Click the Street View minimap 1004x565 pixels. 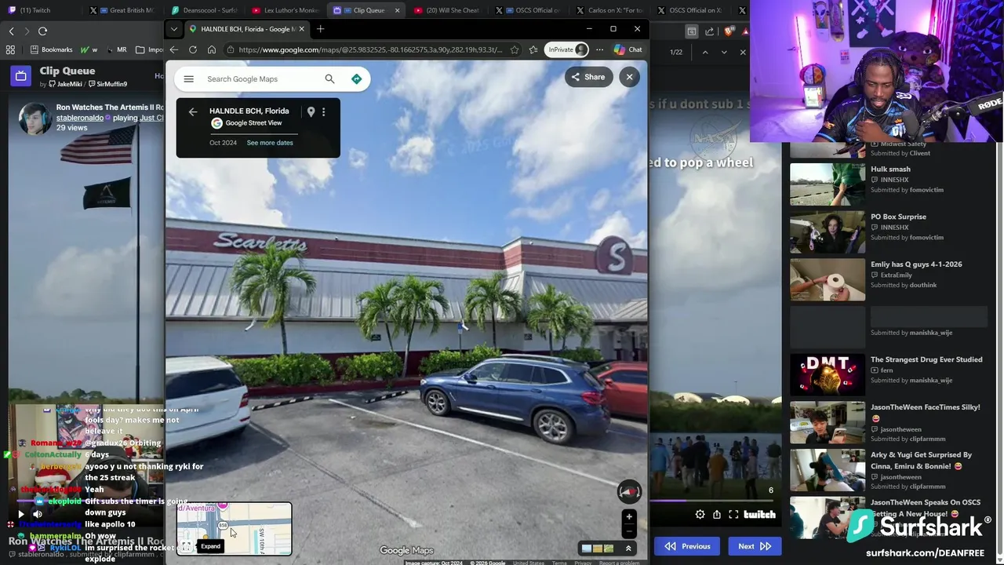[234, 529]
